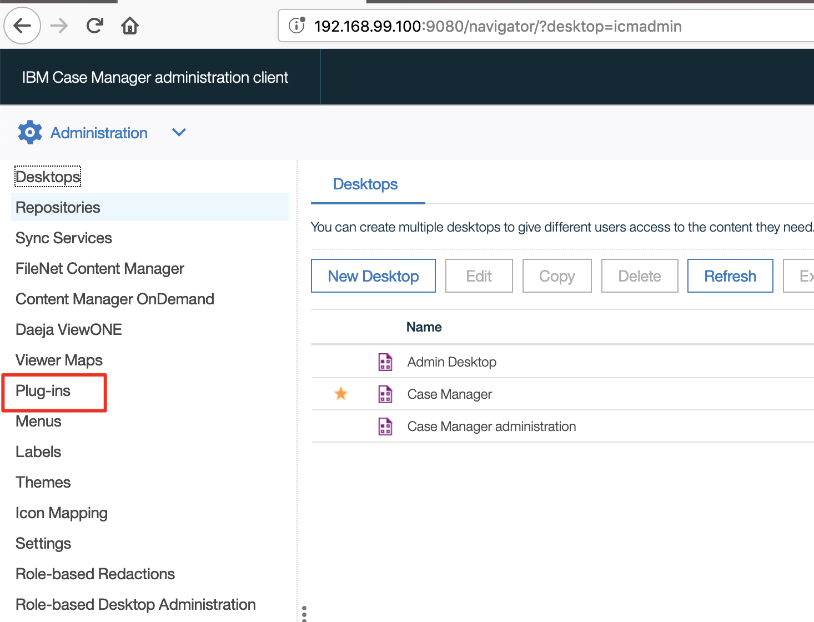Refresh the desktops list
Image resolution: width=814 pixels, height=622 pixels.
click(x=730, y=275)
